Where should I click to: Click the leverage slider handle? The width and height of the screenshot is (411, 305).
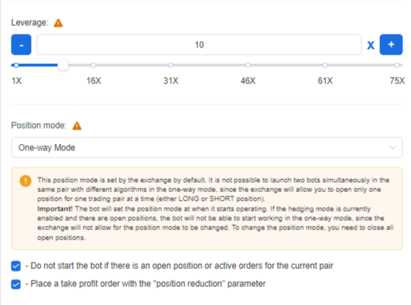[63, 65]
